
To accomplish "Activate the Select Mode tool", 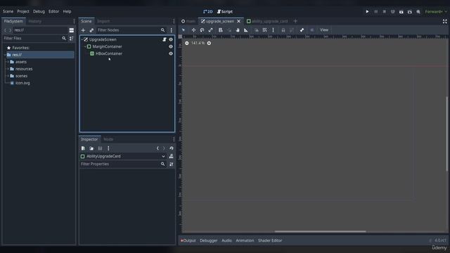I will [x=184, y=30].
